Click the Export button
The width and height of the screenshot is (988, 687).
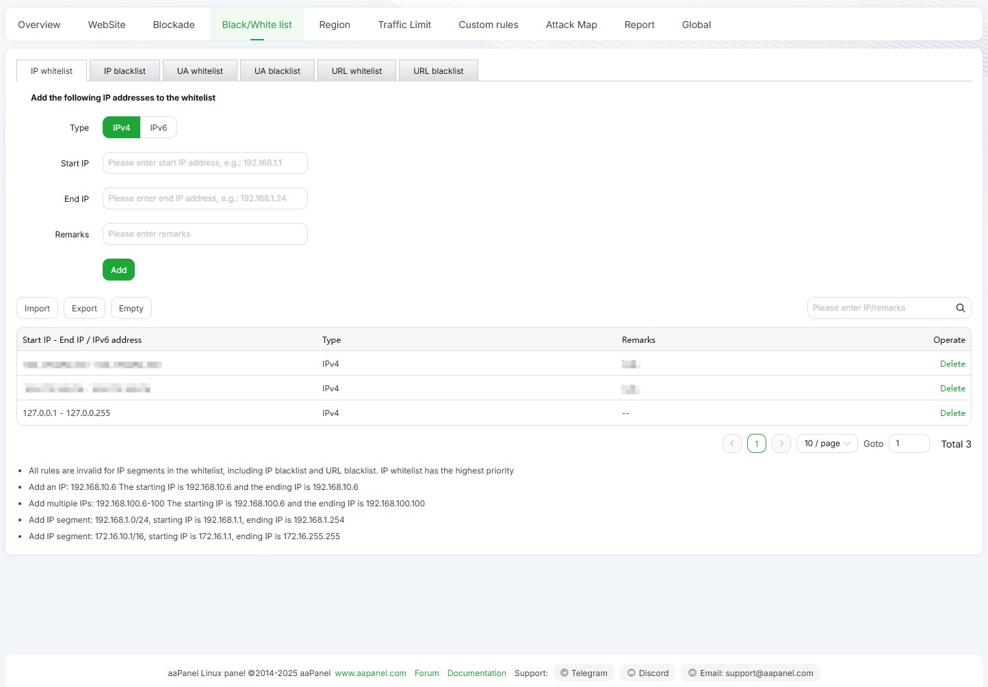pyautogui.click(x=84, y=309)
